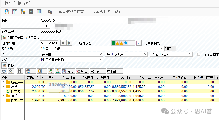
Task: Open the 货币/评估 currency dropdown
Action: point(162,48)
